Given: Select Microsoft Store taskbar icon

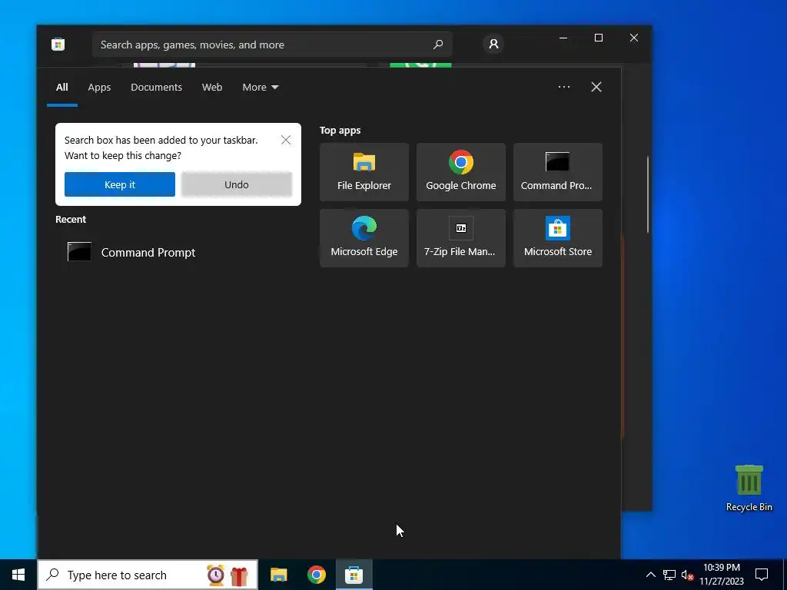Looking at the screenshot, I should (354, 575).
